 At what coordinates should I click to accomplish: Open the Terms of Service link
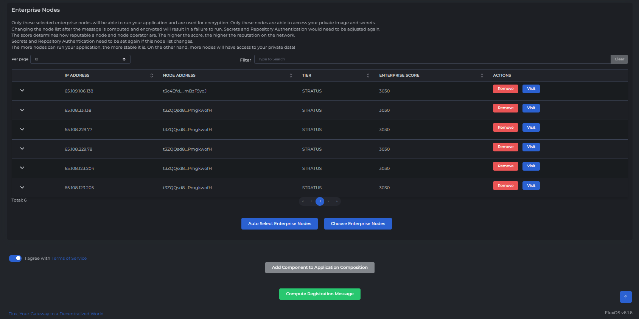tap(69, 258)
